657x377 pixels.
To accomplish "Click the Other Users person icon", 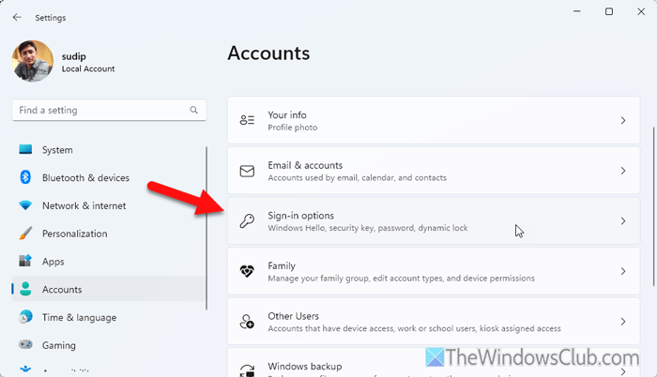I will click(248, 322).
